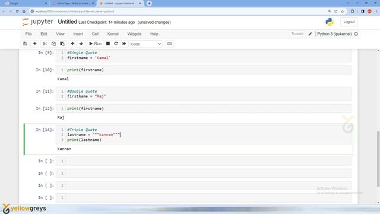Restart the kernel icon
The width and height of the screenshot is (380, 214).
click(x=116, y=43)
